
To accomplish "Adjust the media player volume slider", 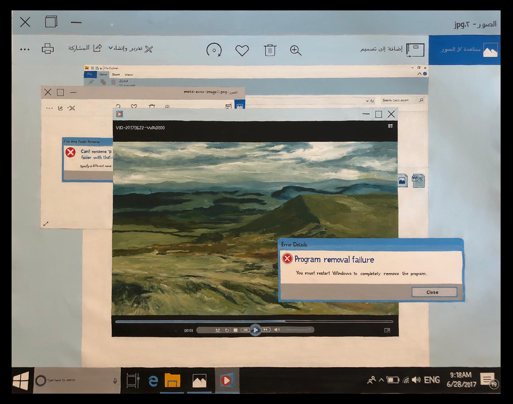I will (x=298, y=330).
